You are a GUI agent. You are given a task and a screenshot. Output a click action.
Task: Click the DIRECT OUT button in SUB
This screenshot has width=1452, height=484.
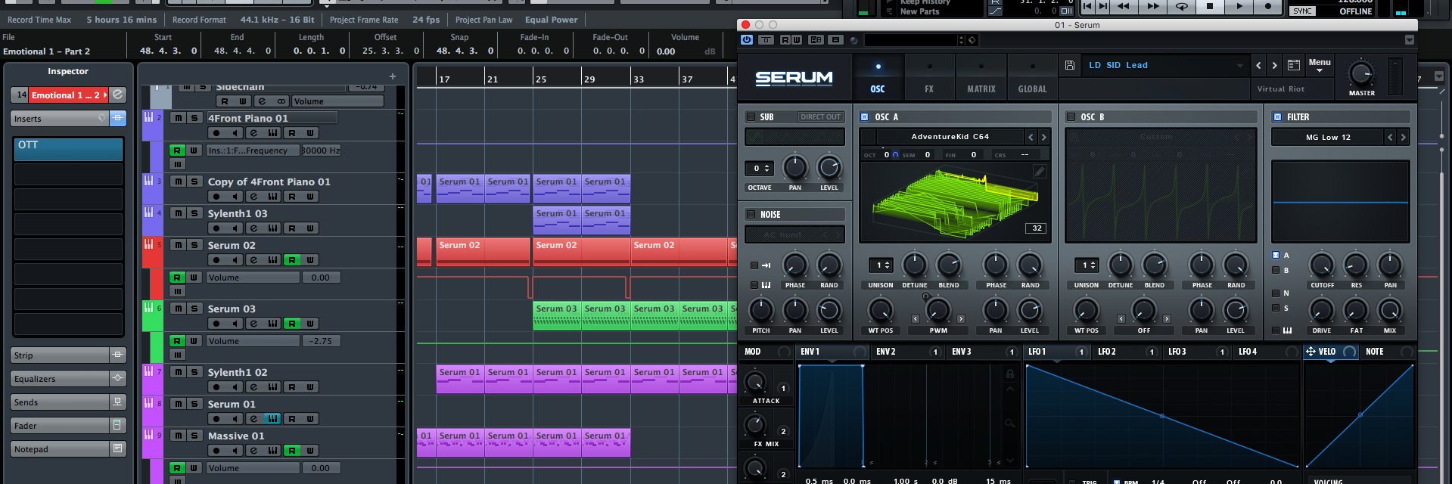point(821,117)
